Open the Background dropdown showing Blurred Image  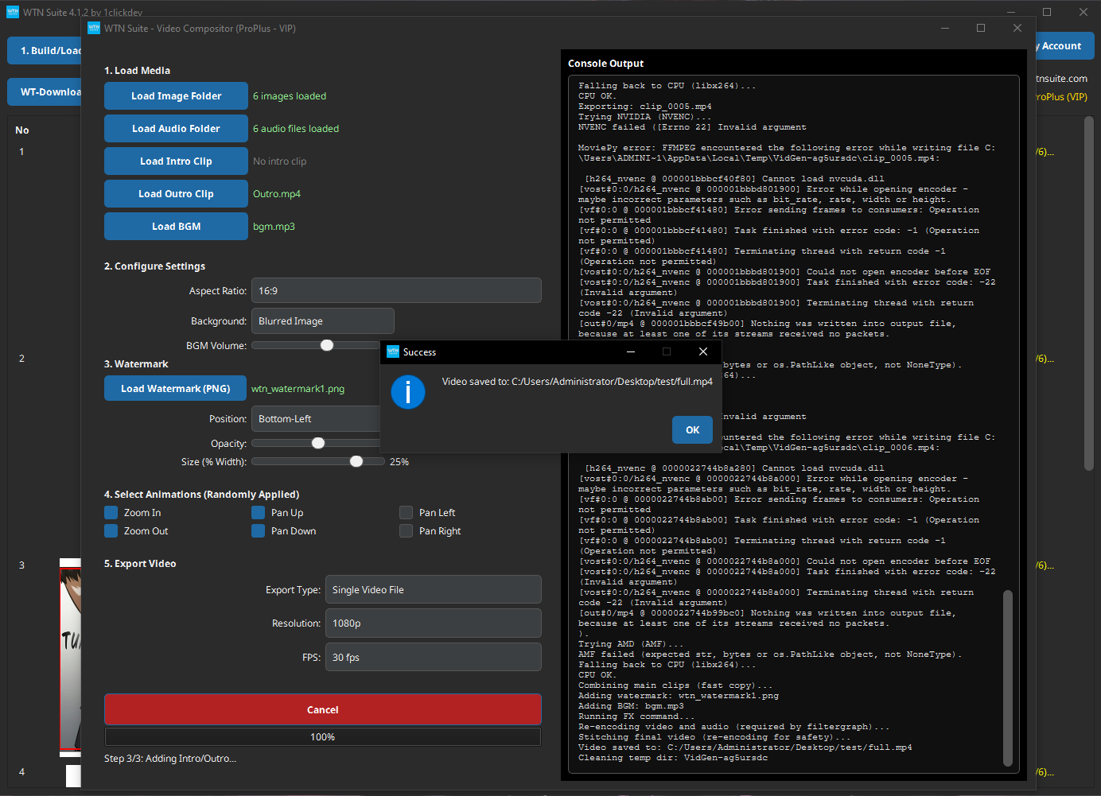coord(322,320)
